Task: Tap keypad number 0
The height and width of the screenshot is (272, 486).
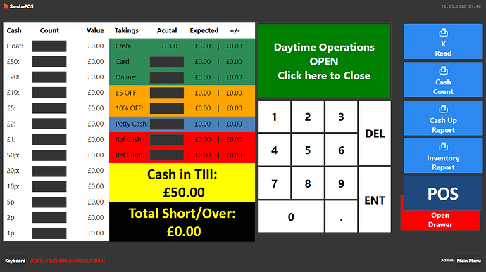Action: pos(291,216)
